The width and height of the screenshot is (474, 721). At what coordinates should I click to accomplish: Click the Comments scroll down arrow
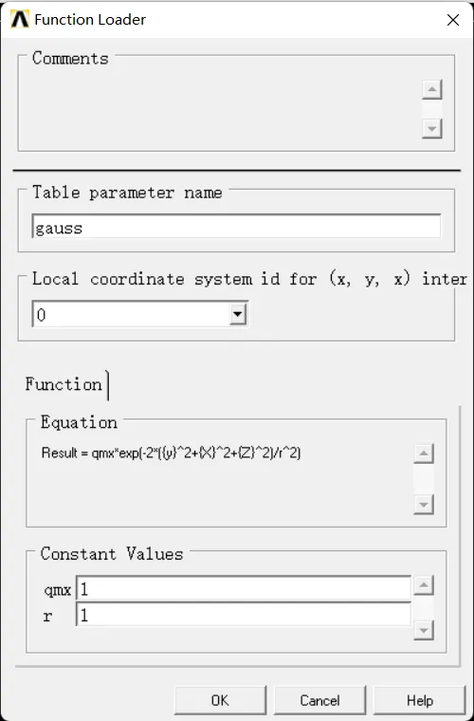[x=431, y=128]
